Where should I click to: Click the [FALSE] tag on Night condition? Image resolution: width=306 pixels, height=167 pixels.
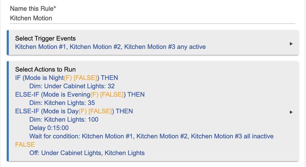pos(85,78)
